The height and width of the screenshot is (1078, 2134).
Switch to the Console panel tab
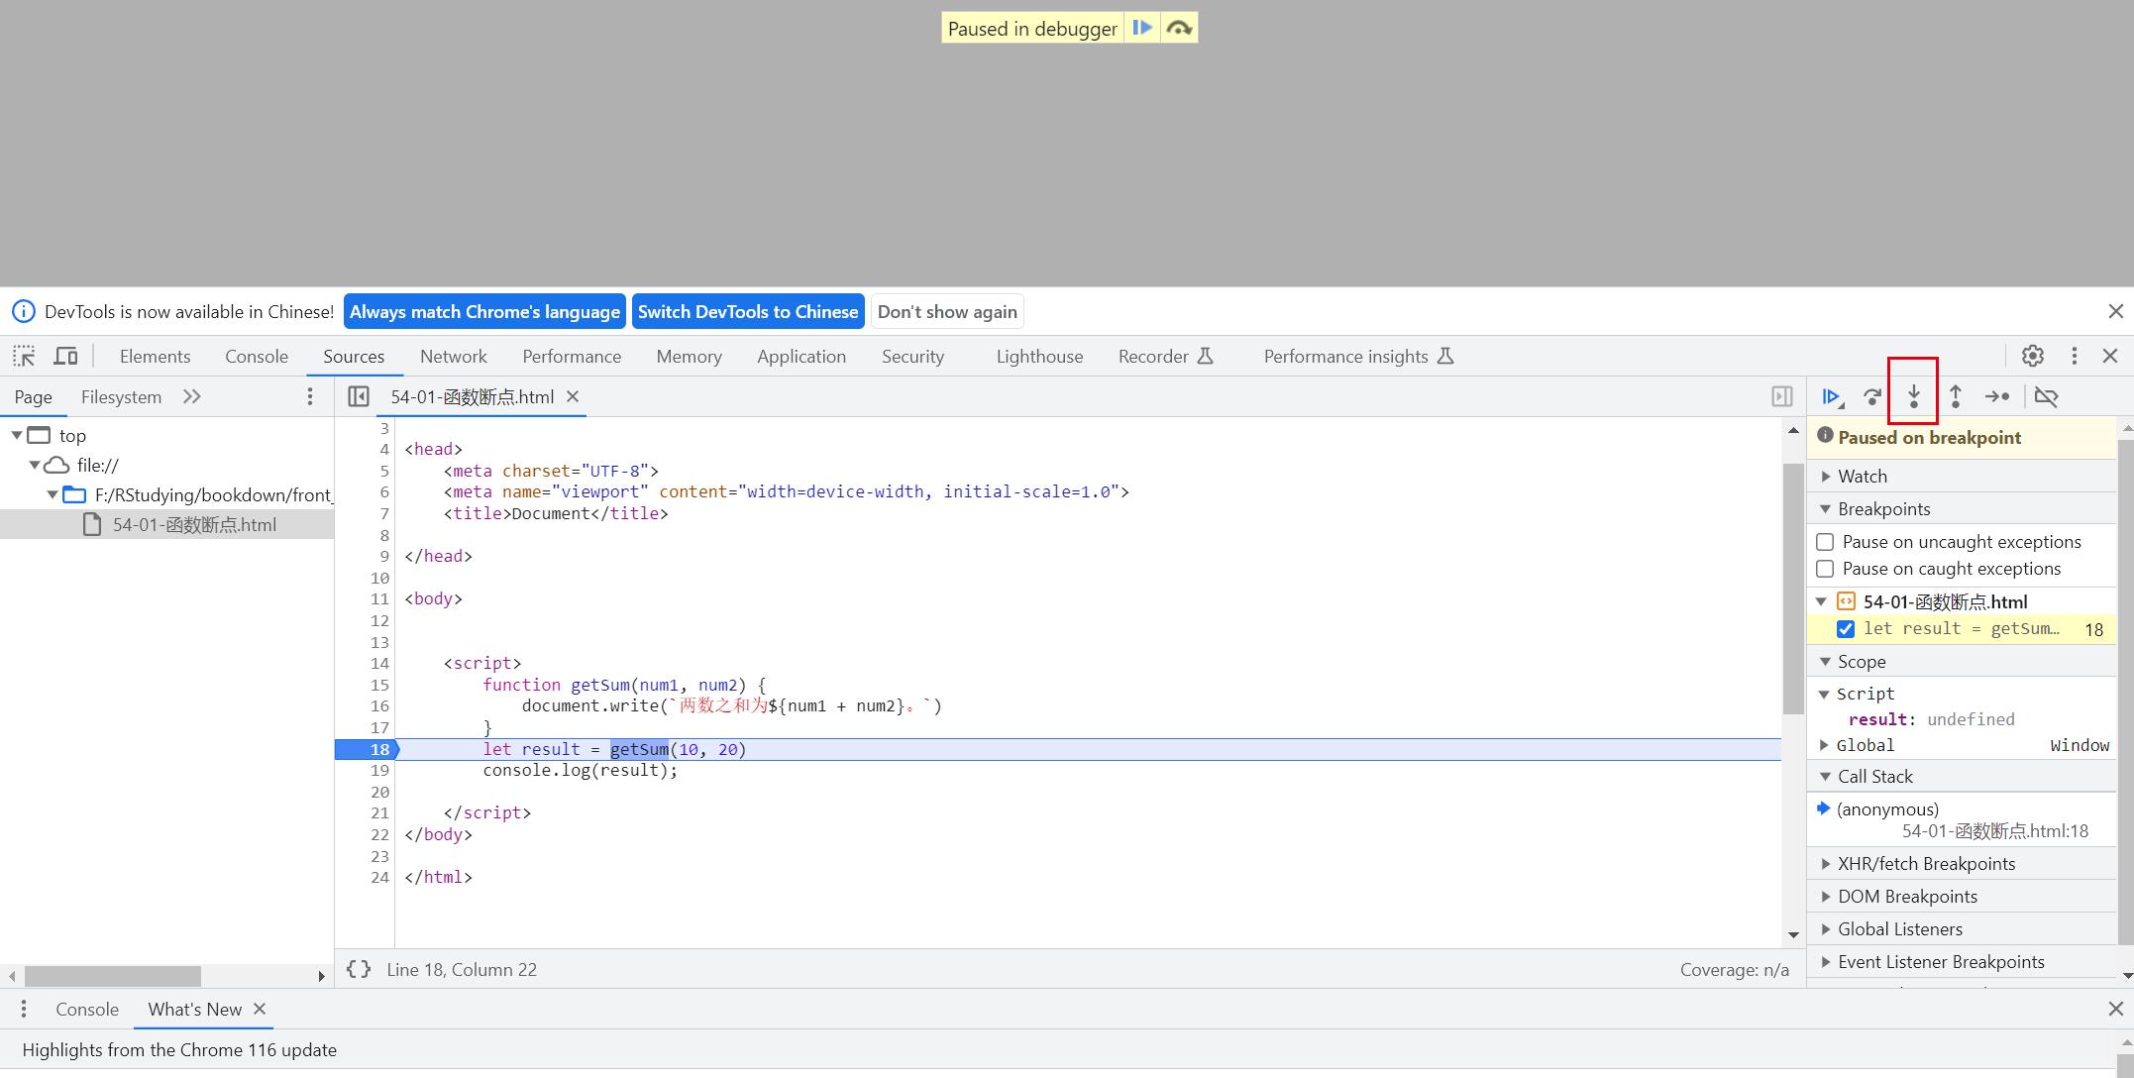point(257,356)
